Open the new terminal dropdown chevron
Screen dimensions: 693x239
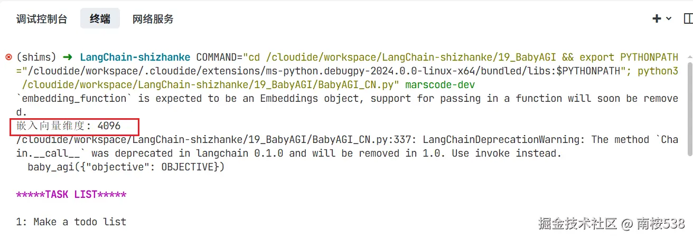[x=669, y=19]
